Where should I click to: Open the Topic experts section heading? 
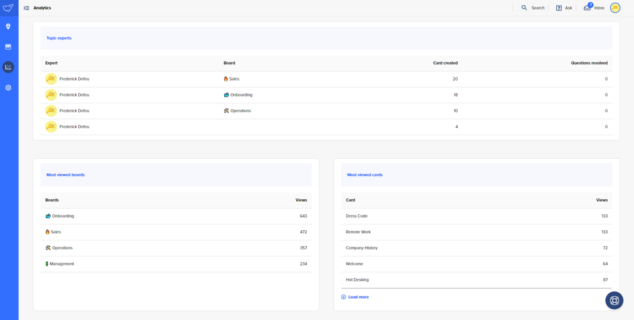point(59,38)
